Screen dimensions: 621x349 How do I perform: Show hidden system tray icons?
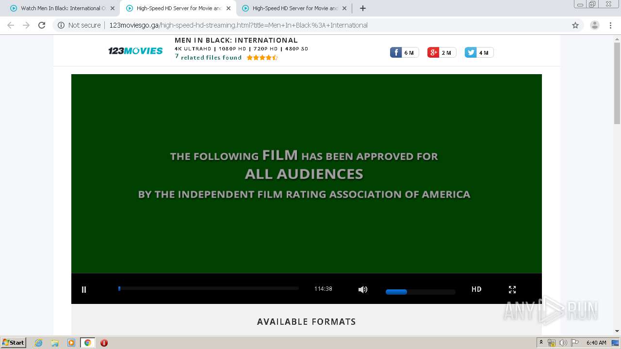point(541,343)
